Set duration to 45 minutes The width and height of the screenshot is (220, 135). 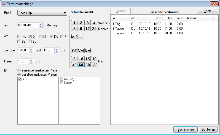[74, 65]
